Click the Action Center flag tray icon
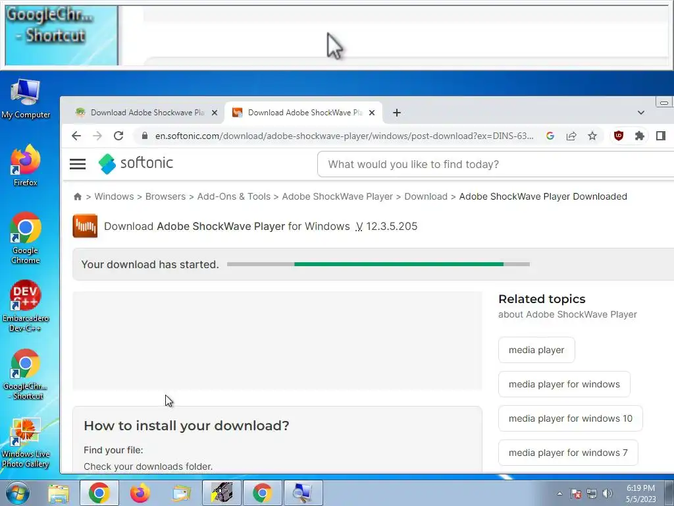This screenshot has height=506, width=674. point(576,493)
